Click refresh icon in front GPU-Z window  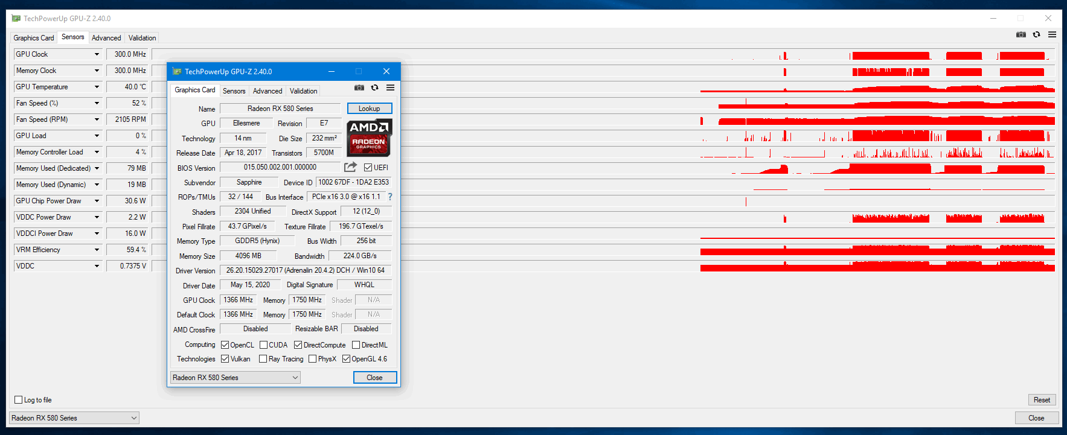click(375, 87)
